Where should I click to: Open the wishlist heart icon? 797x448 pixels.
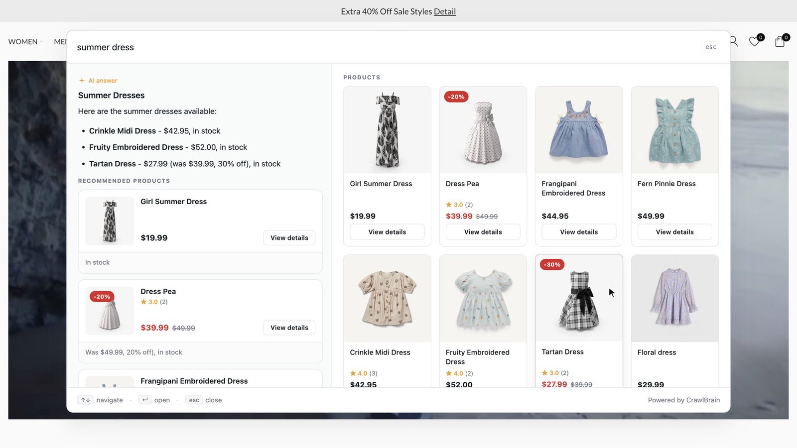pos(755,41)
